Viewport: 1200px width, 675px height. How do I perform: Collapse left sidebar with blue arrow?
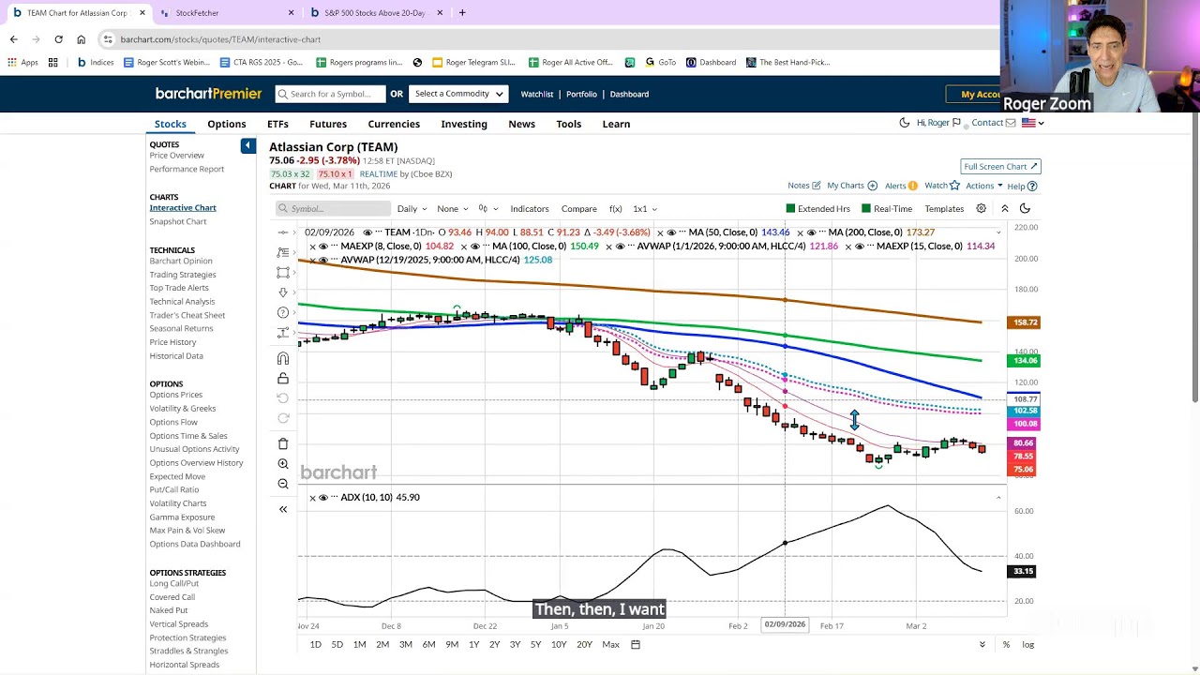247,145
